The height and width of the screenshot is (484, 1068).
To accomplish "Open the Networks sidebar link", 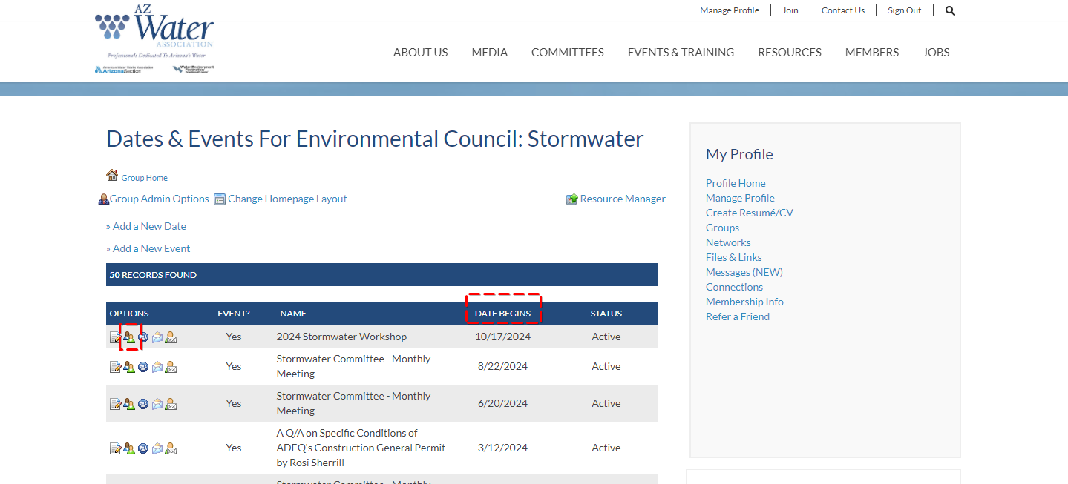I will [x=728, y=242].
